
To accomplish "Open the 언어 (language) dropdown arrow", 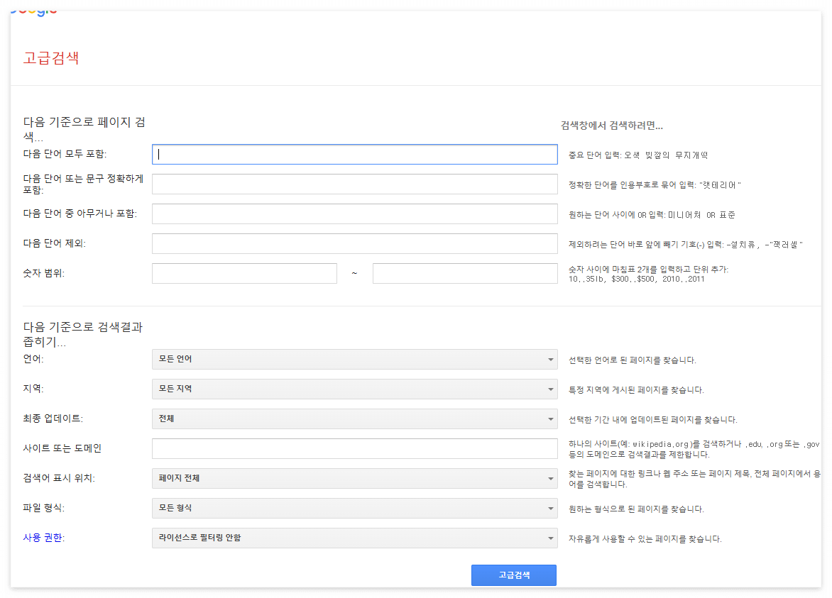I will pyautogui.click(x=549, y=360).
